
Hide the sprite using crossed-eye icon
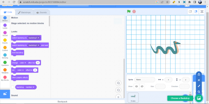coord(142,86)
